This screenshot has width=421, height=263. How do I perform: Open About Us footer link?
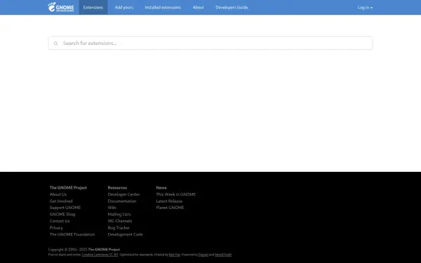(x=58, y=194)
